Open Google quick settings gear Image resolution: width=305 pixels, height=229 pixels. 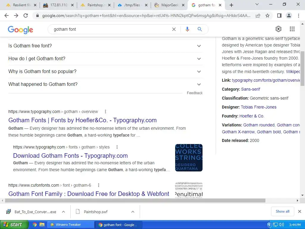click(278, 29)
